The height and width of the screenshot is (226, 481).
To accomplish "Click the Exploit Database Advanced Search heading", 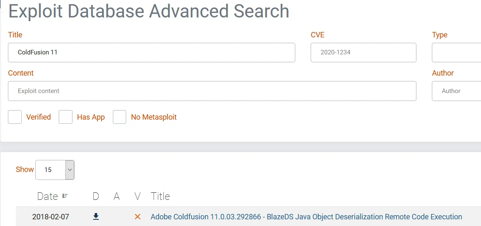I will (x=149, y=11).
